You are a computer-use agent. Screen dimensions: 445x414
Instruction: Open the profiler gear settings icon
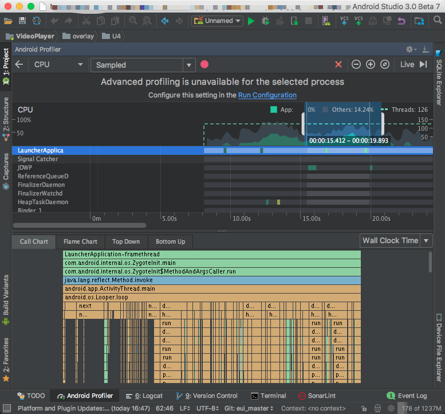pyautogui.click(x=411, y=49)
